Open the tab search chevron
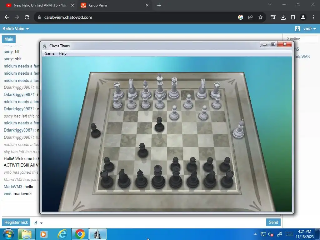This screenshot has width=320, height=240. click(270, 4)
